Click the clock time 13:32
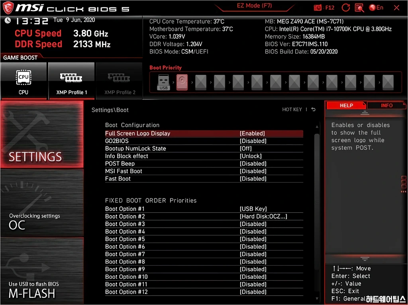This screenshot has width=408, height=305. coord(32,21)
